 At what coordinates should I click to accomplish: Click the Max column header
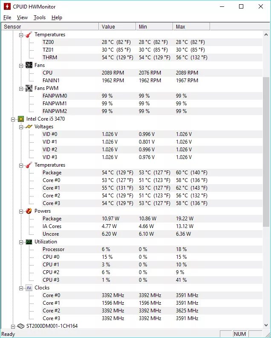(191, 26)
